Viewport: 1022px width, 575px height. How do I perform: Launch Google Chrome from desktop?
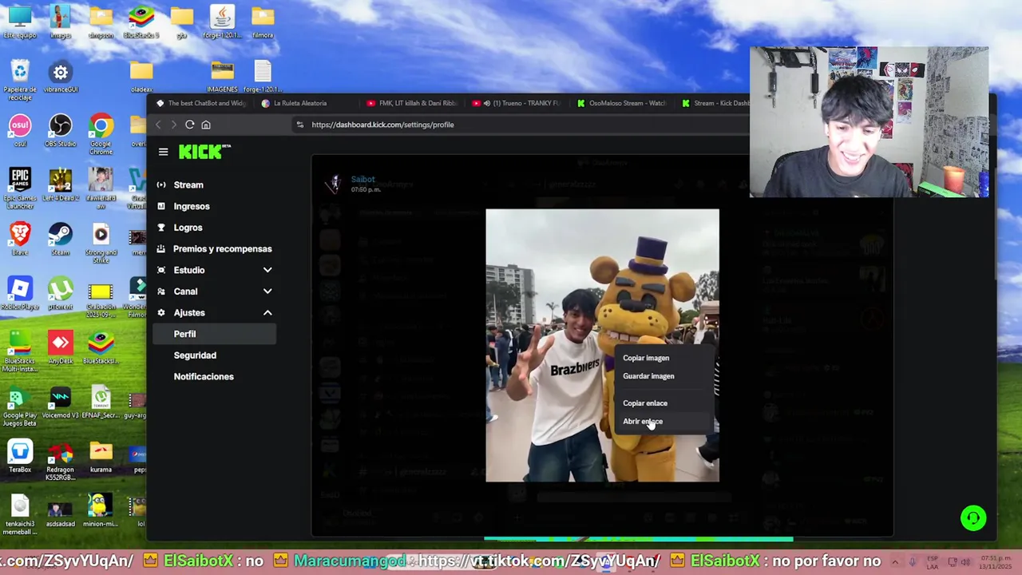tap(101, 134)
